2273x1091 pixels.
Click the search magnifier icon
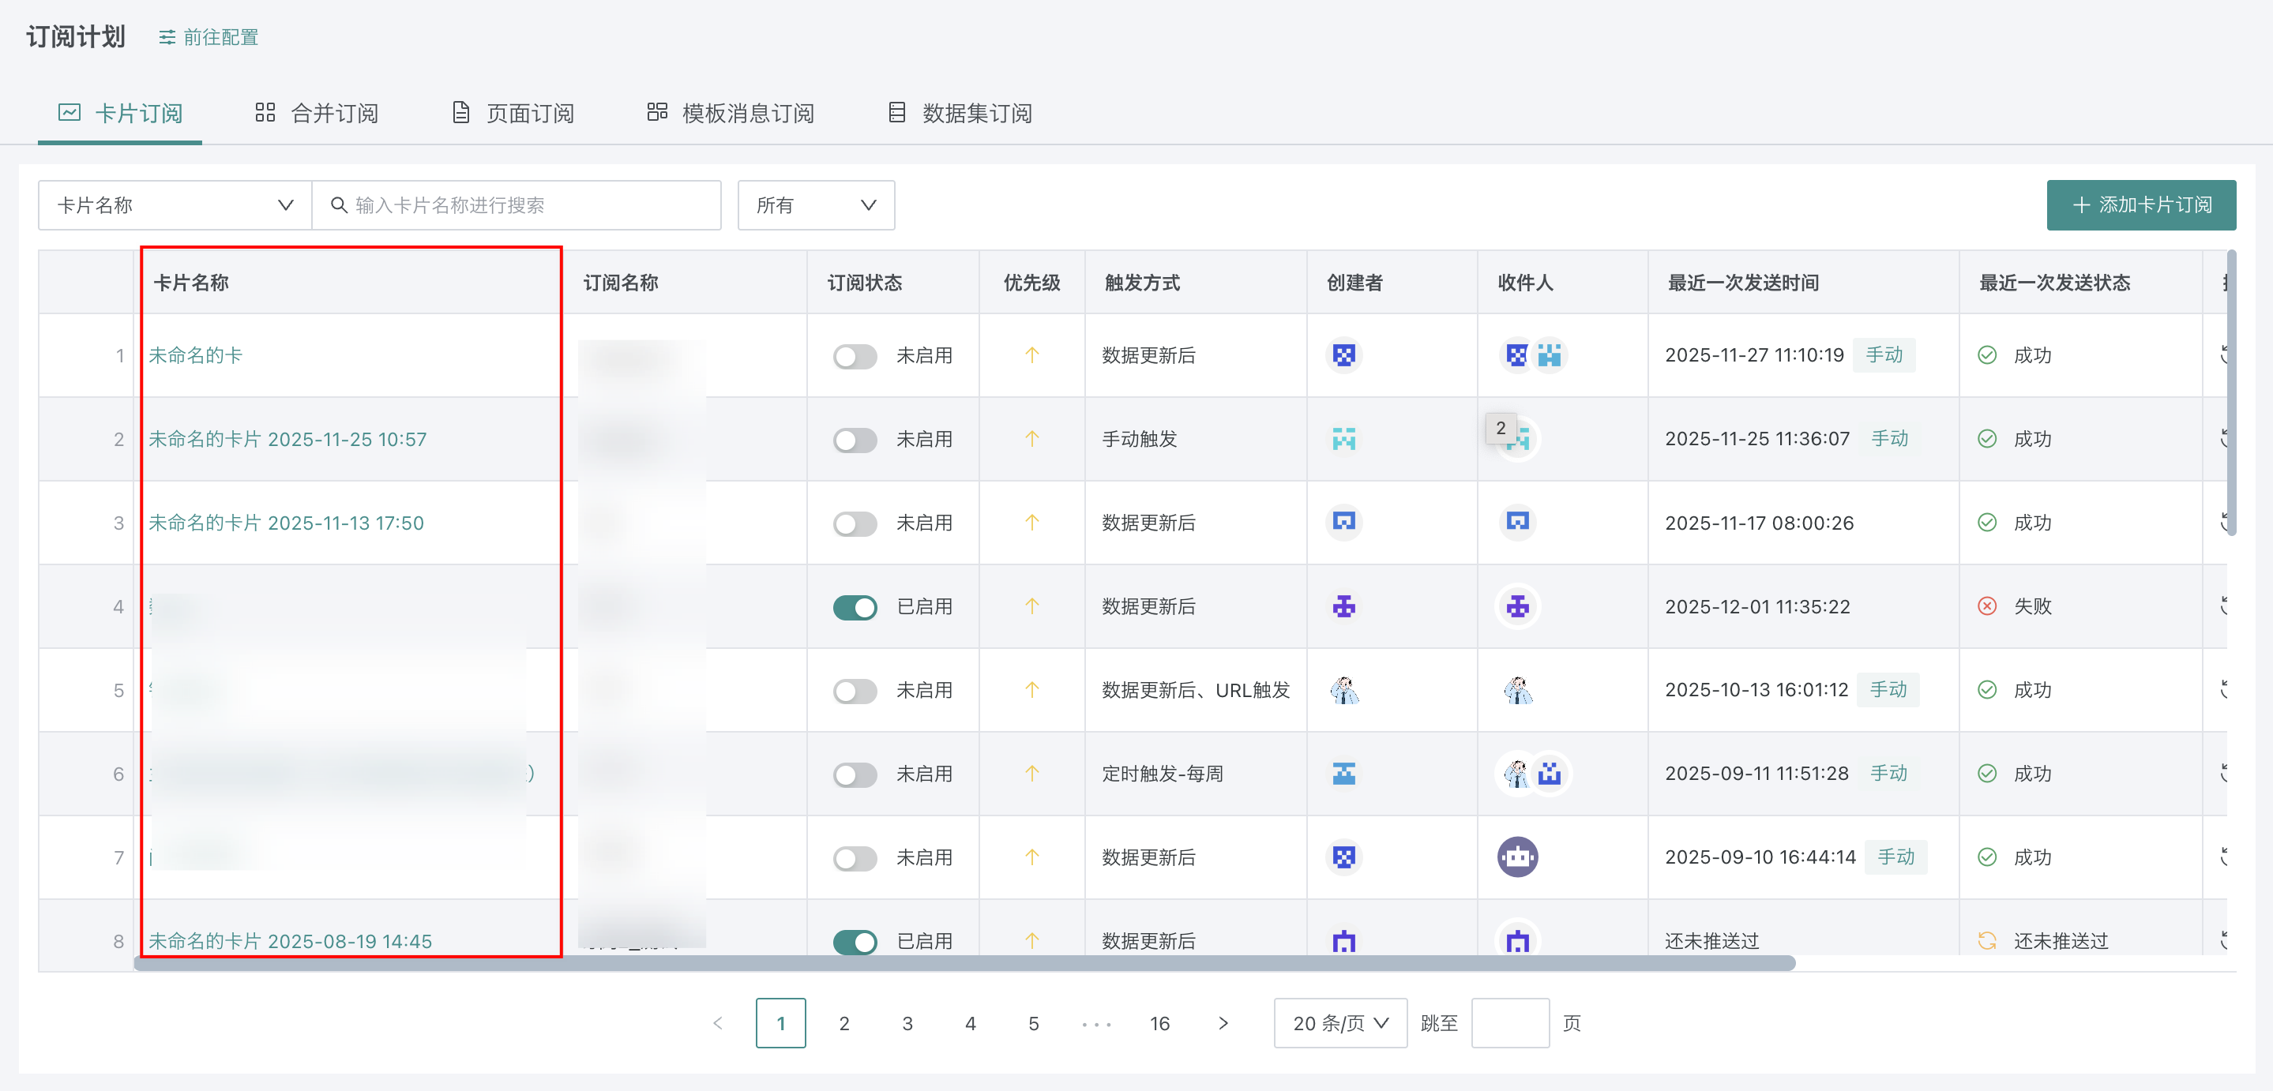pos(338,205)
